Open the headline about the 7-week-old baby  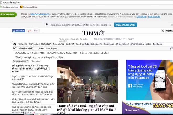tap(31, 68)
